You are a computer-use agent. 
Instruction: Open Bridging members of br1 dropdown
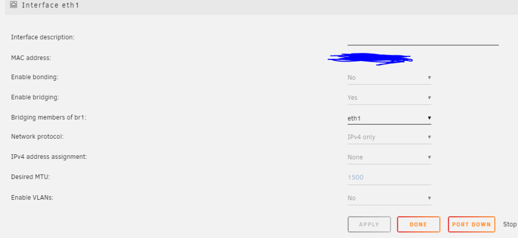pyautogui.click(x=389, y=118)
